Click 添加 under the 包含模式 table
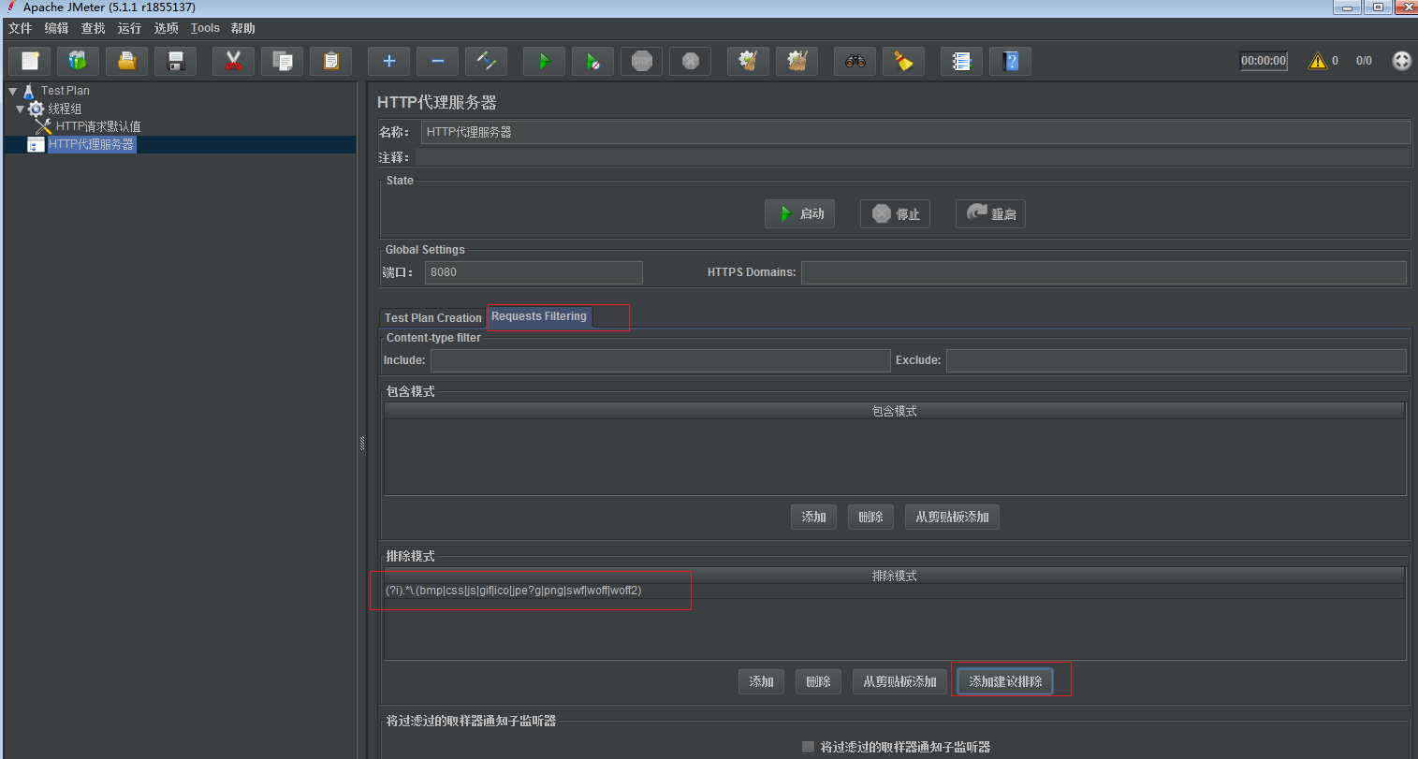1418x759 pixels. [x=814, y=517]
